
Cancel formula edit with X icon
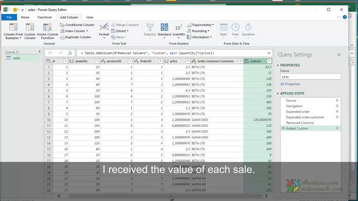pos(50,53)
